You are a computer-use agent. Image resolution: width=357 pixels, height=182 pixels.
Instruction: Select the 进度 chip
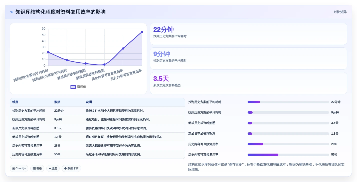[x=53, y=169]
